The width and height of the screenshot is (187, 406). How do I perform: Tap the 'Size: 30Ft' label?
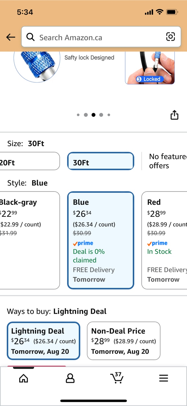(x=26, y=144)
